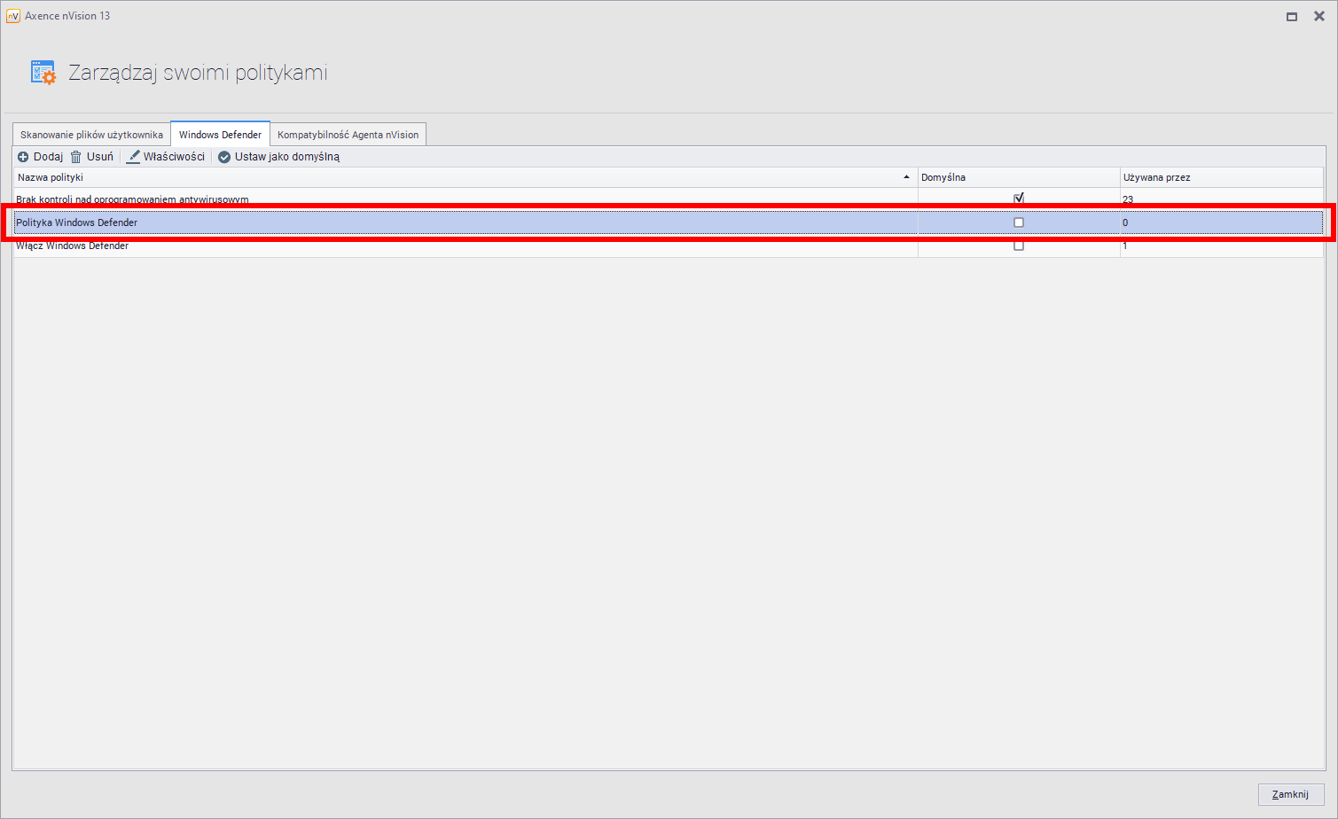The width and height of the screenshot is (1338, 819).
Task: Click the nVision app icon in the title bar
Action: (x=13, y=16)
